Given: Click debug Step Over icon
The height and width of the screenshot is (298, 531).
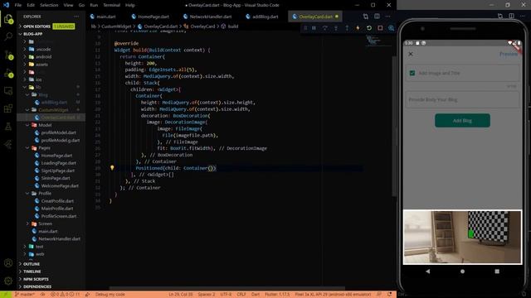Looking at the screenshot, I should pos(324,28).
